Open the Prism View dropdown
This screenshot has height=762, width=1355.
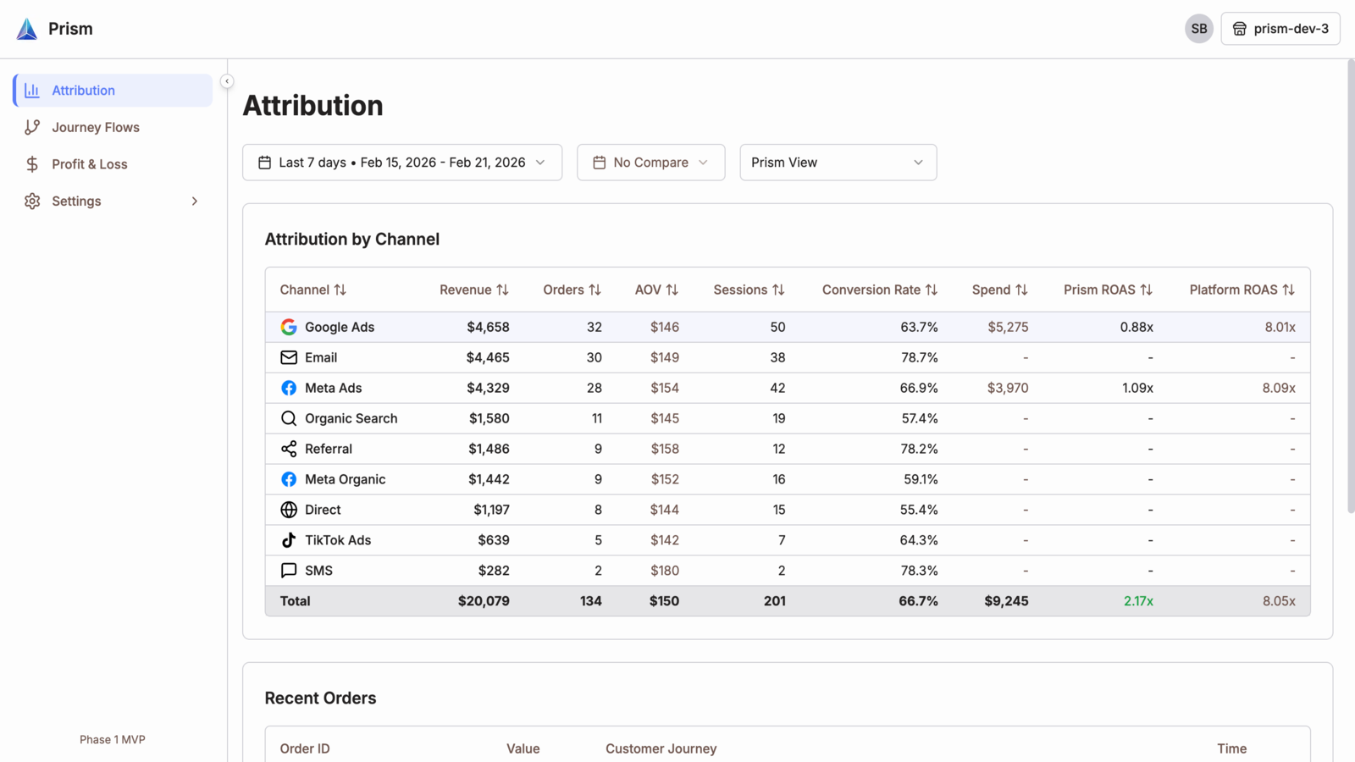[x=838, y=163]
